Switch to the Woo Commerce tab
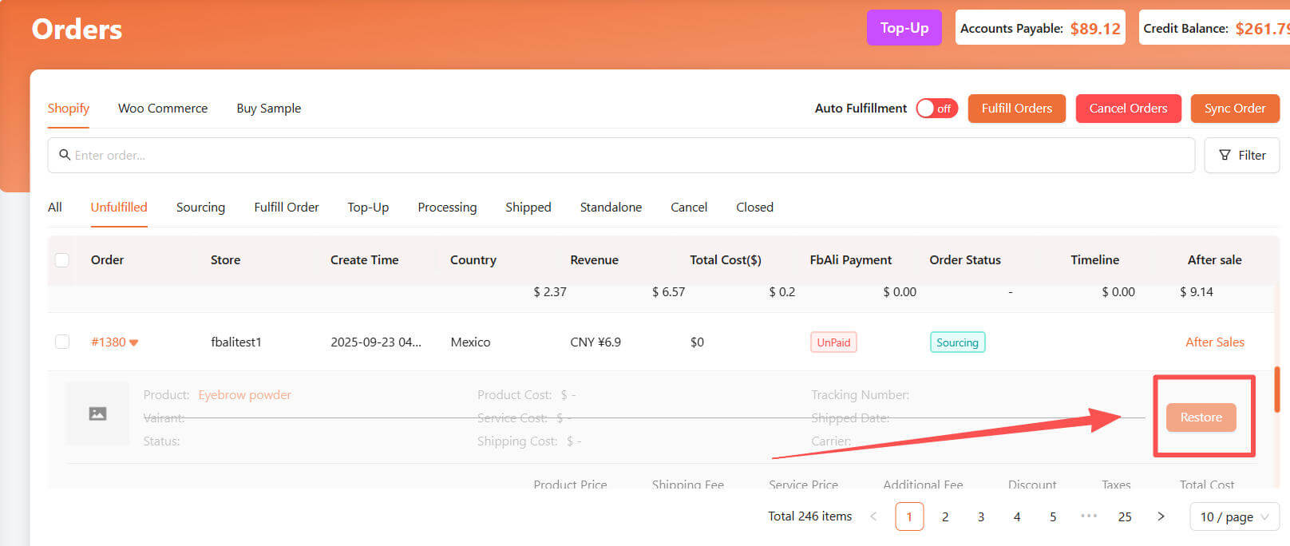 (163, 109)
